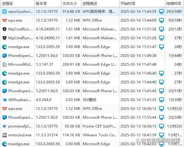Click the monitor icon beside 11:44:09

[x=162, y=20]
